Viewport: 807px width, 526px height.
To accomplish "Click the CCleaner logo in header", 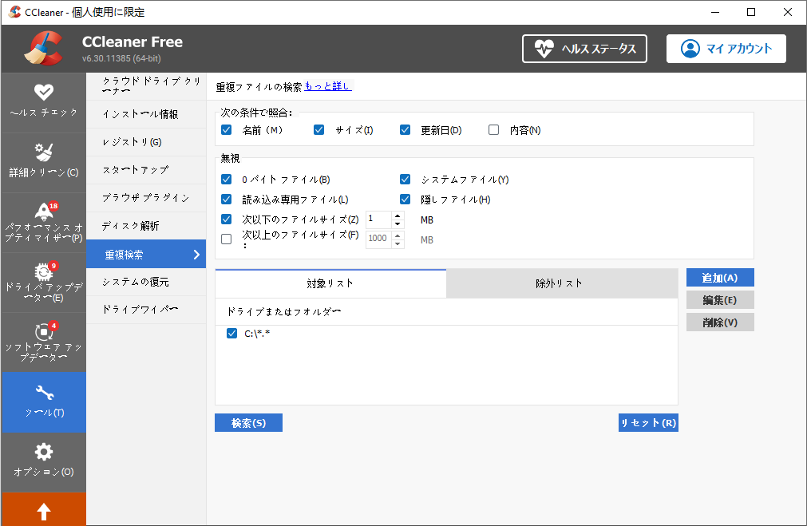I will click(x=44, y=49).
